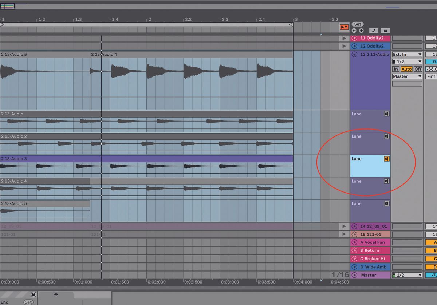437x305 pixels.
Task: Click the play icon on the Master track
Action: pyautogui.click(x=354, y=275)
